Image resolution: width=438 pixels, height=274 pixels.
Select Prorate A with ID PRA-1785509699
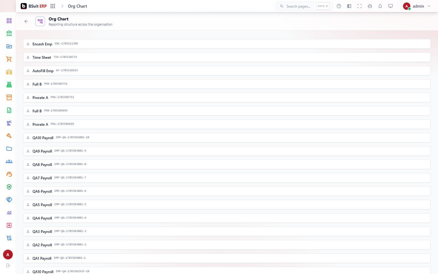[x=227, y=124]
